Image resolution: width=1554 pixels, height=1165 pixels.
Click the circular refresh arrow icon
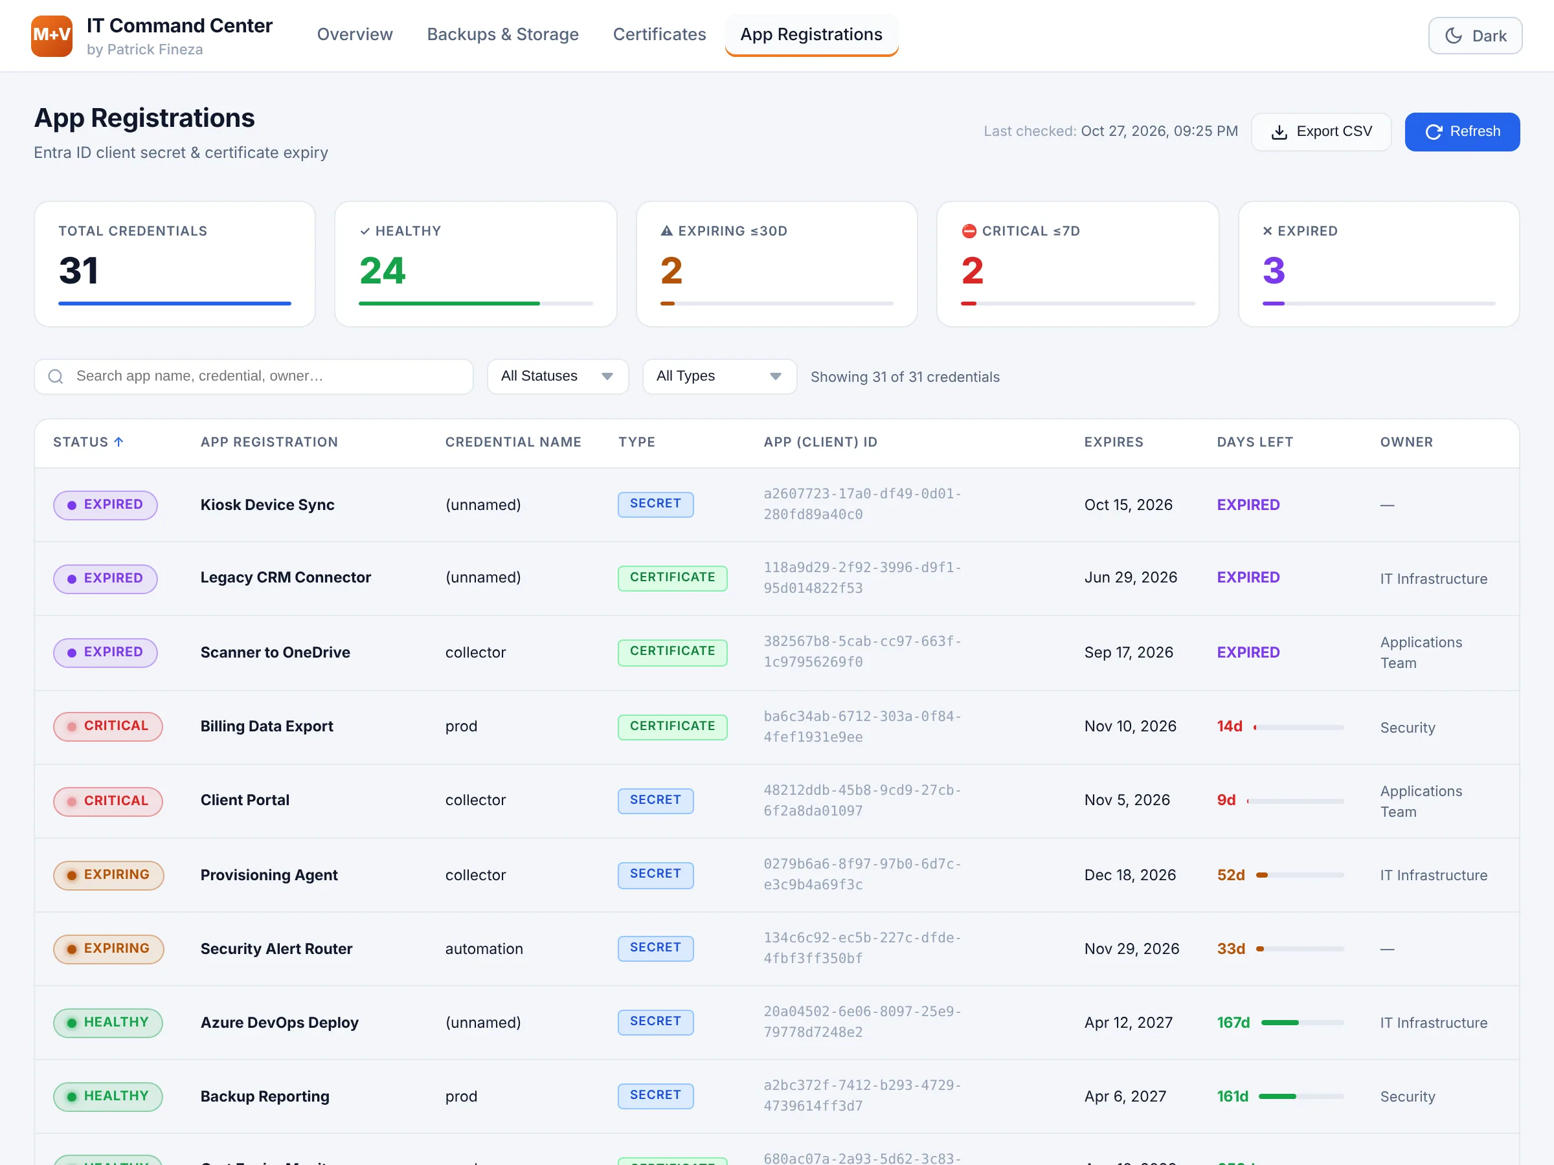[1434, 132]
